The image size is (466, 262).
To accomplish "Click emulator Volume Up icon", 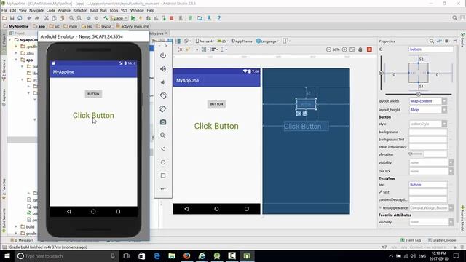I will pos(163,69).
